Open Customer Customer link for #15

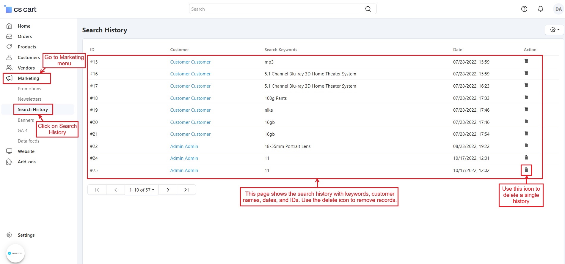tap(190, 62)
